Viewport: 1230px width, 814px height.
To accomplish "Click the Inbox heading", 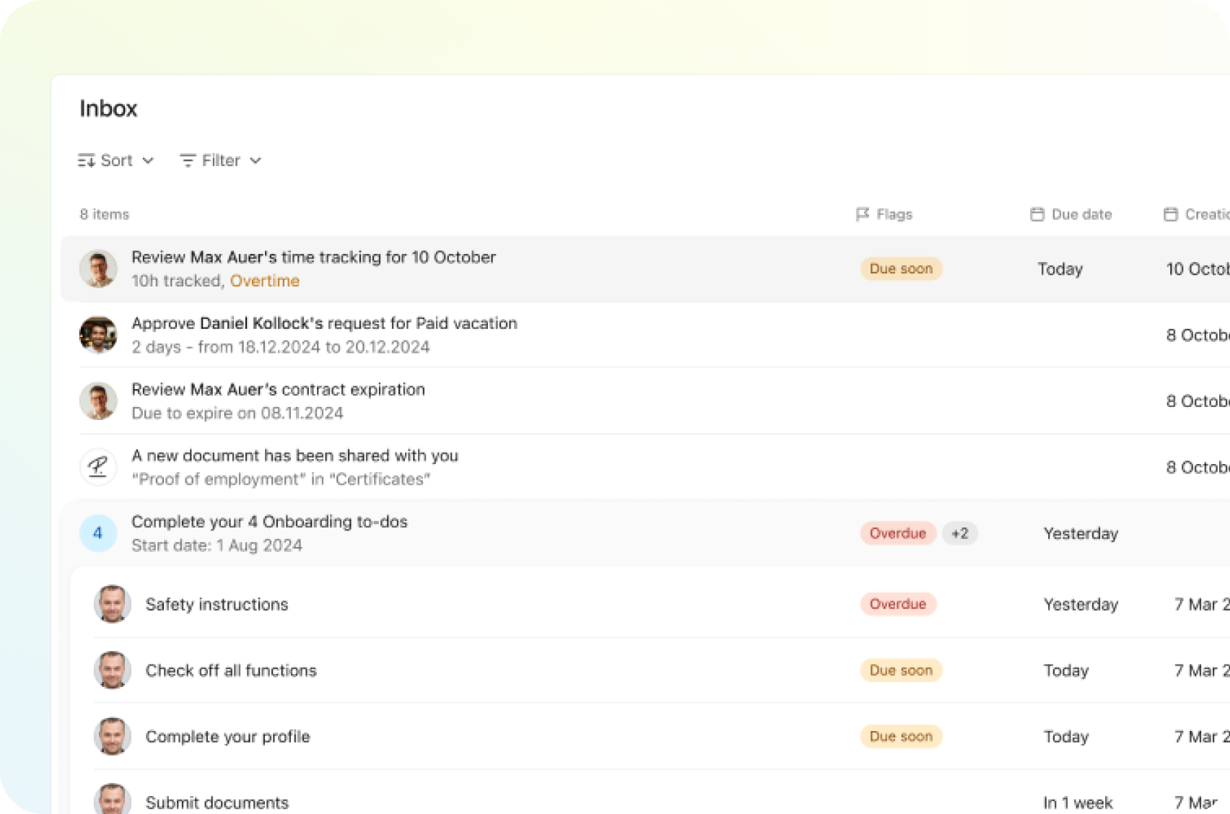I will point(108,108).
